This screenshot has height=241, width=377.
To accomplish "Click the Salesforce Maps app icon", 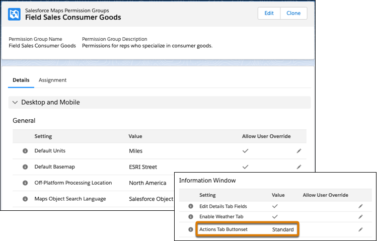I will click(14, 14).
